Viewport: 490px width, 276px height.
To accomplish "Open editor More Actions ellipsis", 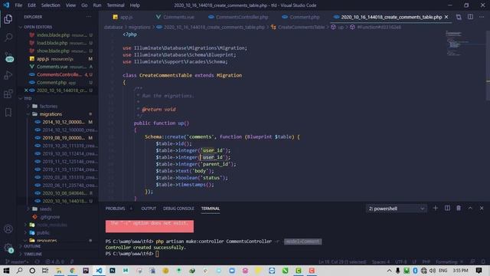I will [x=482, y=17].
